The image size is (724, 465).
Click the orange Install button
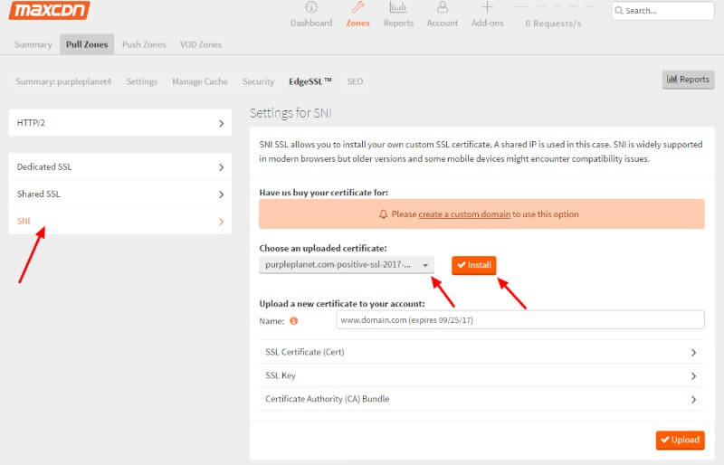474,265
